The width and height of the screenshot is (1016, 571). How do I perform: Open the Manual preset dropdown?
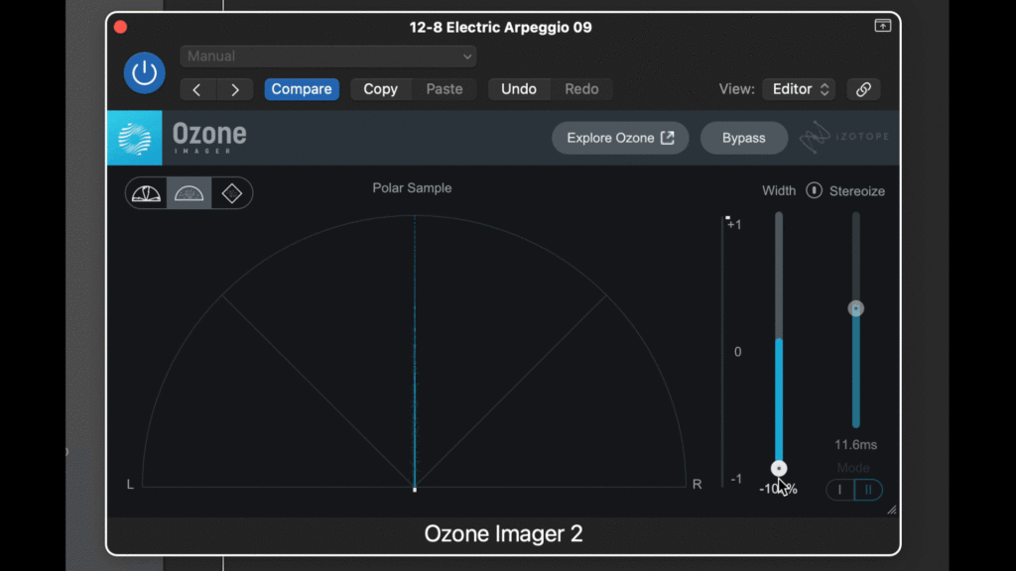tap(328, 57)
